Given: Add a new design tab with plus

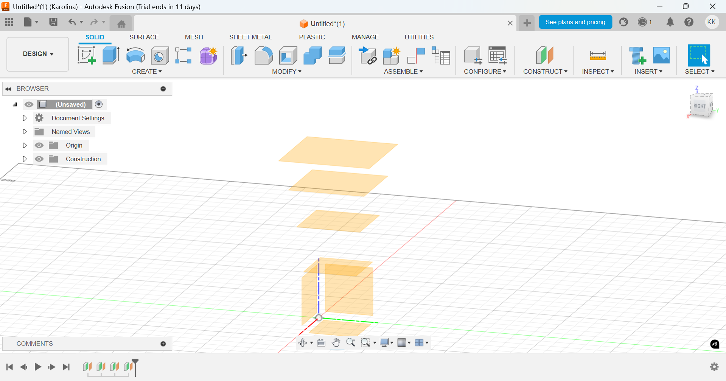Looking at the screenshot, I should pos(527,23).
